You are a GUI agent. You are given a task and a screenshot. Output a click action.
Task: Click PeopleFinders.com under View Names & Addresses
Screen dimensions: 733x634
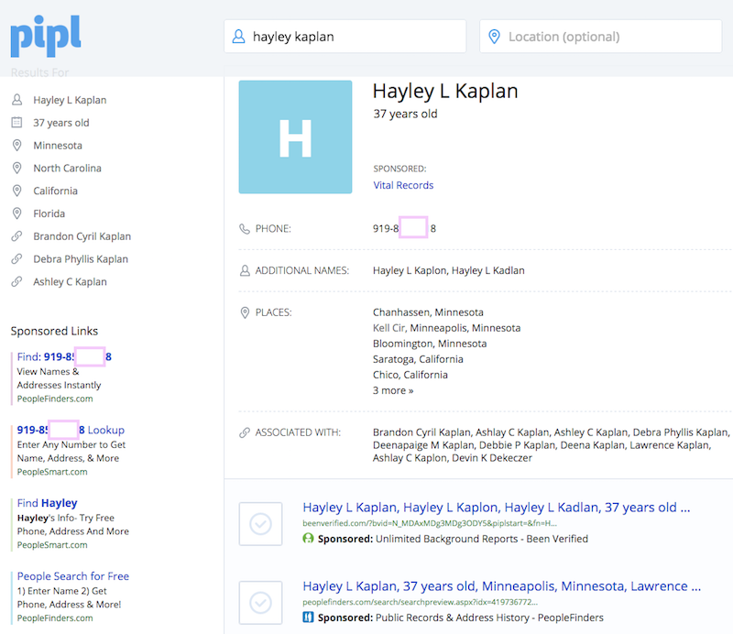pos(55,399)
